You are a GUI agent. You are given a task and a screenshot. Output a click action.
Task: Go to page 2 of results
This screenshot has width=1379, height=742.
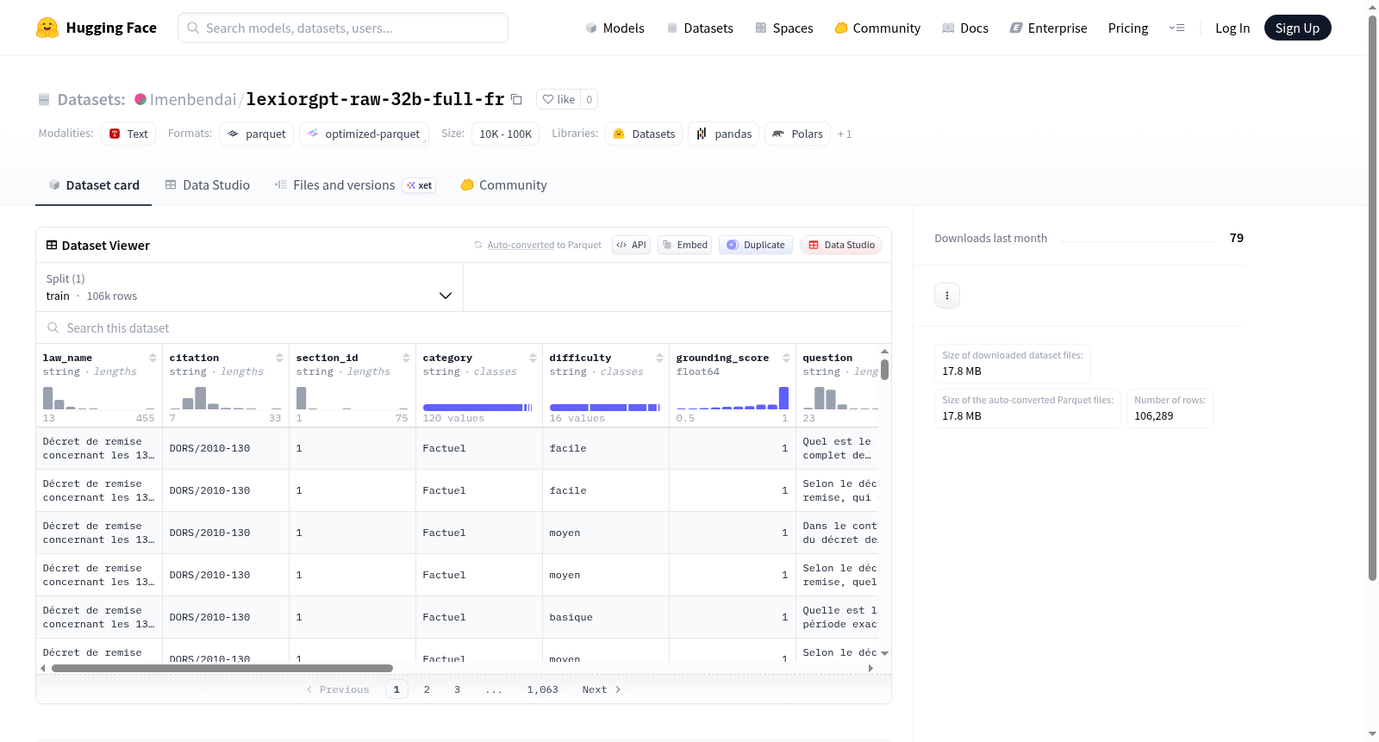click(x=427, y=689)
